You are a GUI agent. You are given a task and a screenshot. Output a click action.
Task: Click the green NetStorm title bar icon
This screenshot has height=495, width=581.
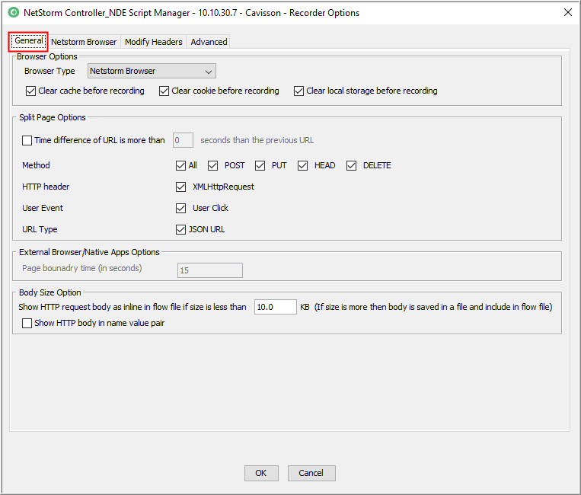tap(14, 12)
